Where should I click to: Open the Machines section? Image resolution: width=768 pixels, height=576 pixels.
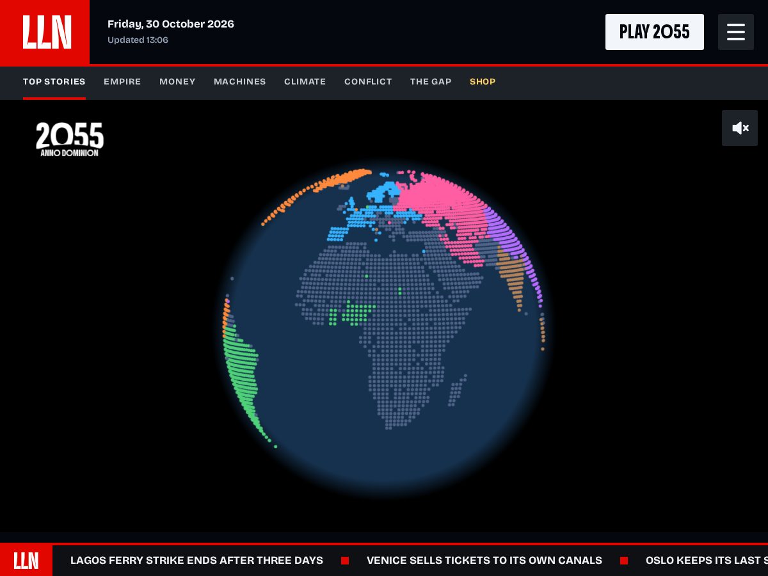240,82
